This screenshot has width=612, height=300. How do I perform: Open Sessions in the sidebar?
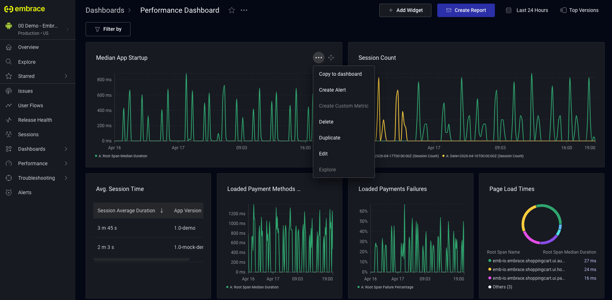[28, 134]
